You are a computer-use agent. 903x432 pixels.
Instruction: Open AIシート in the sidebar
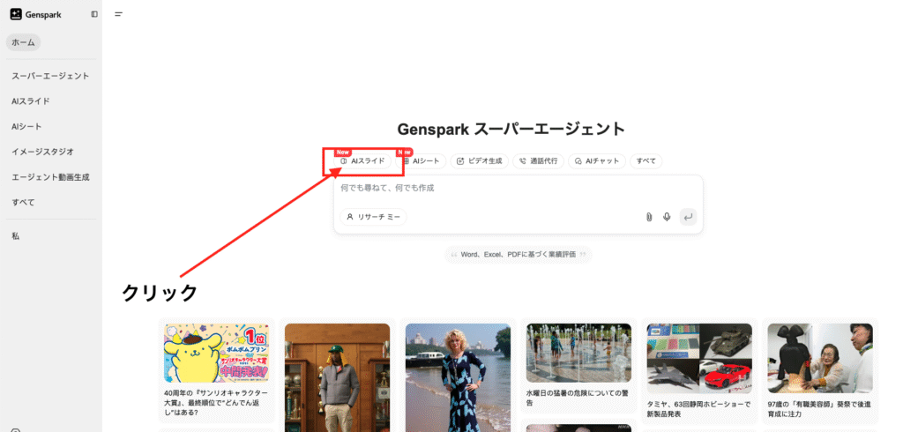point(27,127)
